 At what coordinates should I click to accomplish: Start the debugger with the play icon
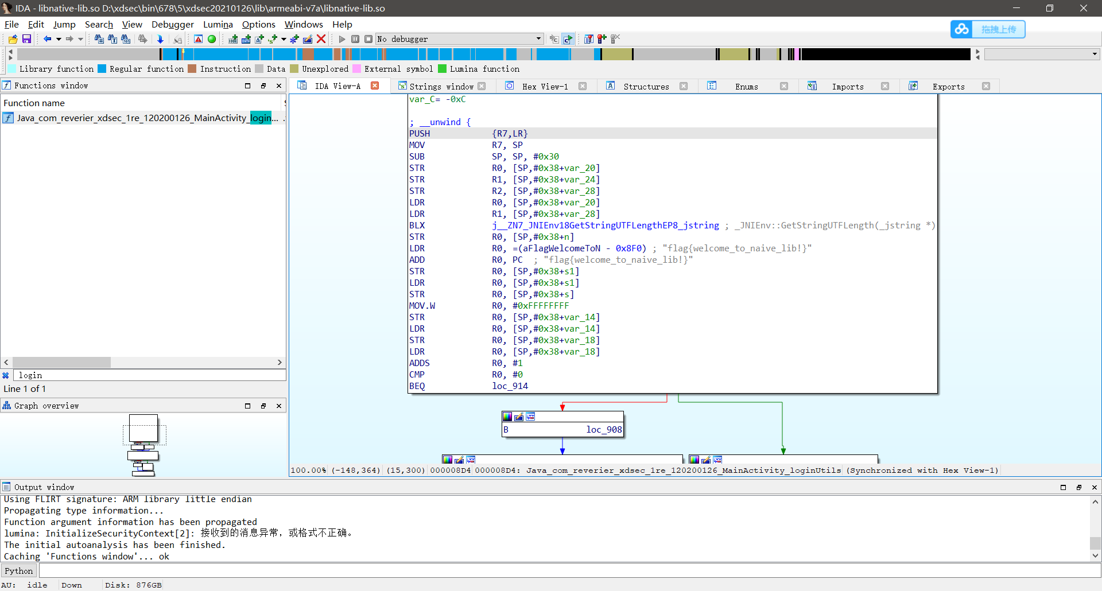pos(342,39)
